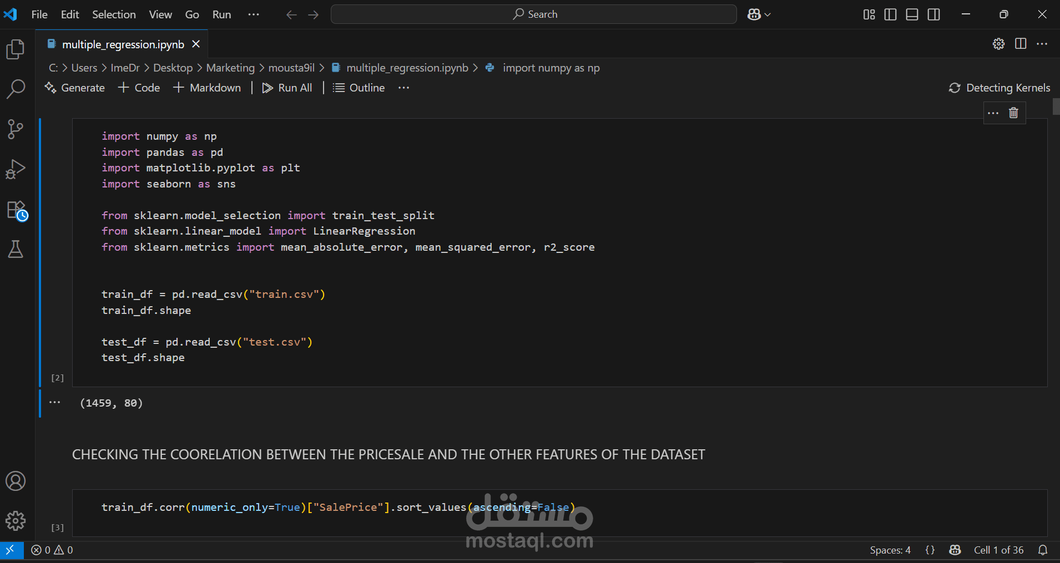Toggle Secondary Side Bar visibility
Screen dimensions: 1060x563
point(934,14)
